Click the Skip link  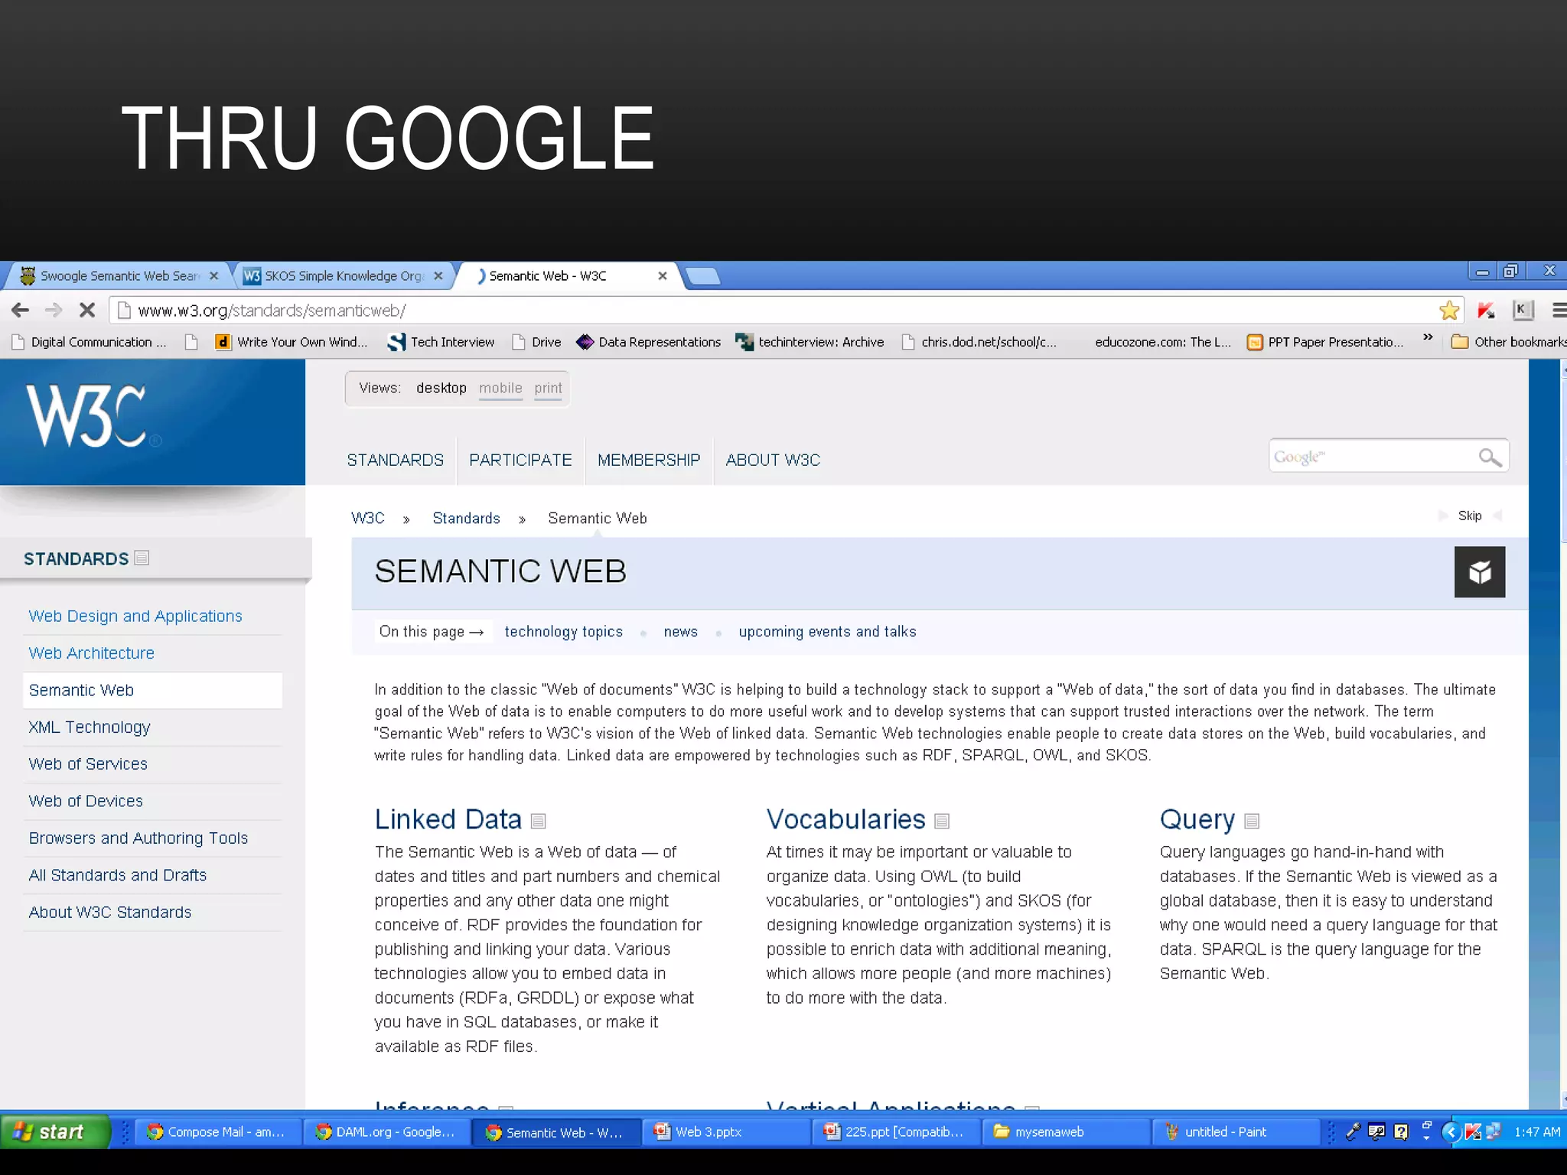[x=1470, y=516]
